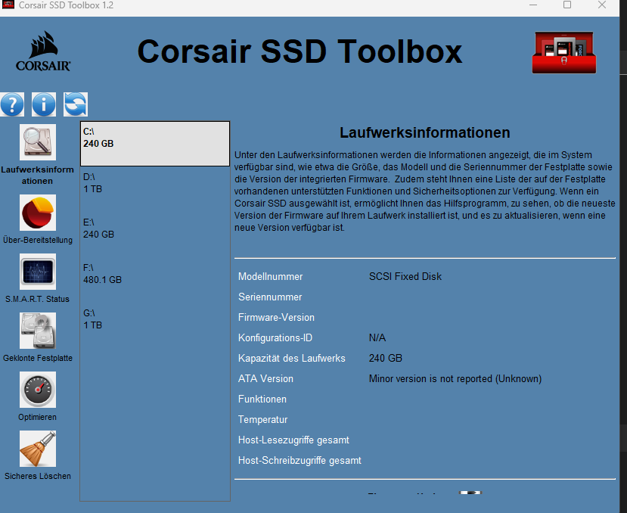Click the Corsair sails logo
Screen dimensions: 627x513
tap(43, 51)
